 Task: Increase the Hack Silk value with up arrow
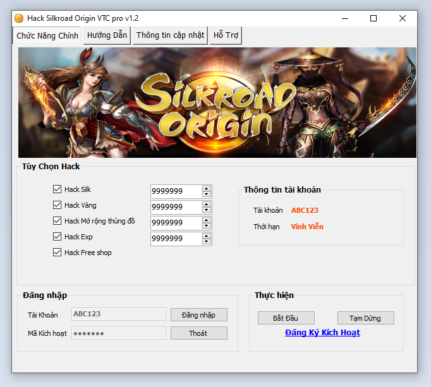click(207, 188)
